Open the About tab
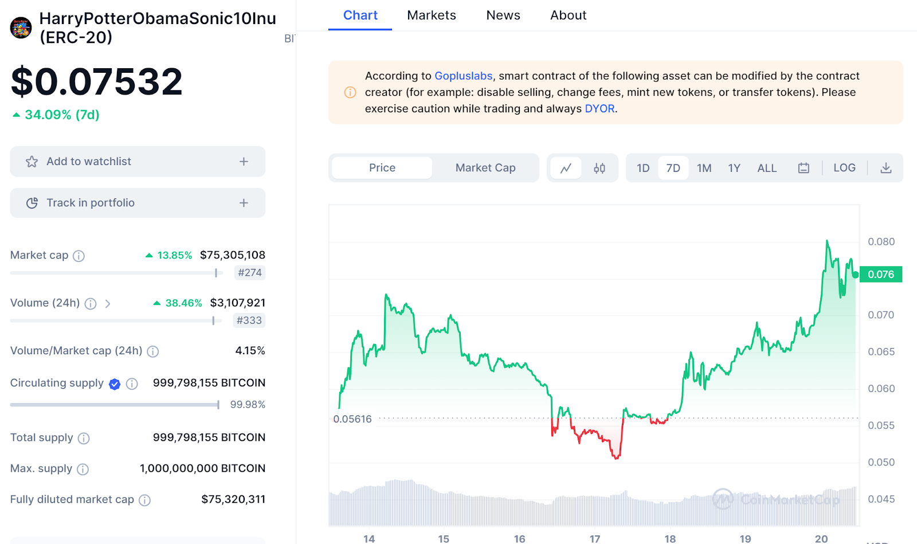Screen dimensions: 917x544 [x=569, y=15]
